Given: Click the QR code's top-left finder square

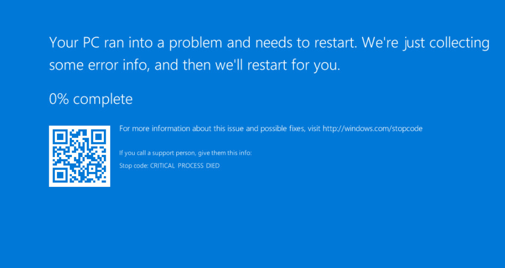Looking at the screenshot, I should coord(59,136).
